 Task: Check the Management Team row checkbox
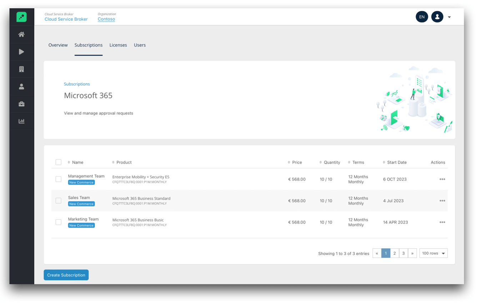(x=58, y=179)
